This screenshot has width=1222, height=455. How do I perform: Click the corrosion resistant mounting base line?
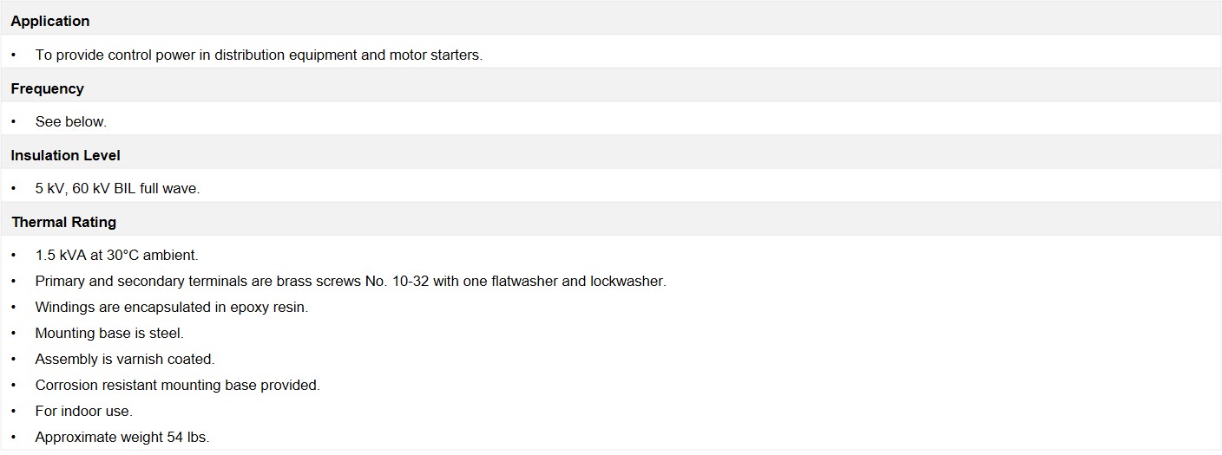[x=178, y=385]
